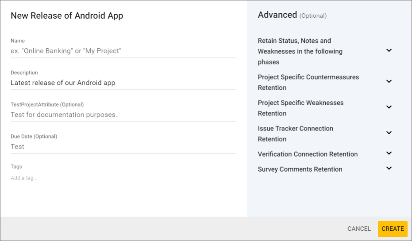412x241 pixels.
Task: Open chevron for Issue Tracker Connection Retention
Action: pos(389,133)
